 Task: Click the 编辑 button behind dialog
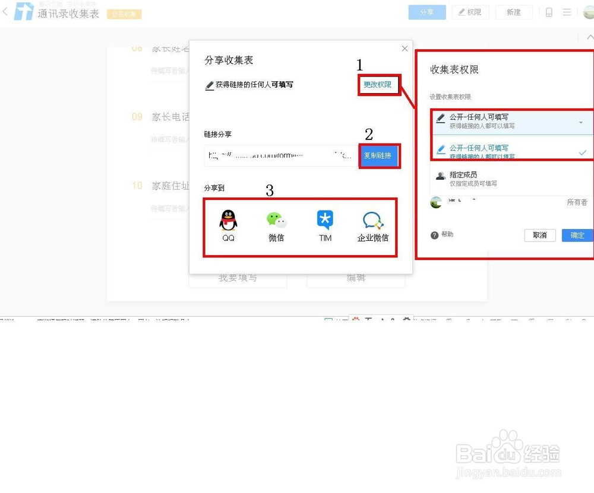click(x=356, y=278)
